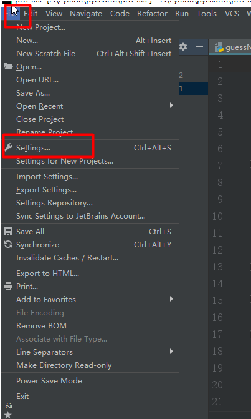251x419 pixels.
Task: Open the Refactor menu
Action: [152, 14]
